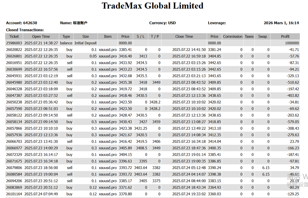Click profit value -510.62

pyautogui.click(x=293, y=82)
